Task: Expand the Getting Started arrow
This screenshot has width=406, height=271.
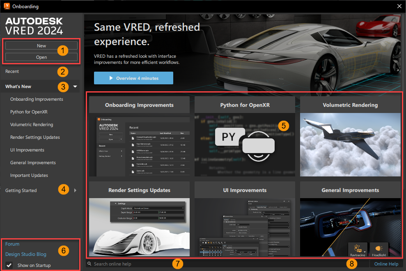Action: pos(76,190)
